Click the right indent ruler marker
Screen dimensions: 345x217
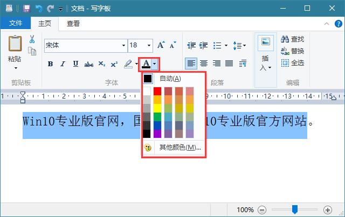tap(334, 98)
